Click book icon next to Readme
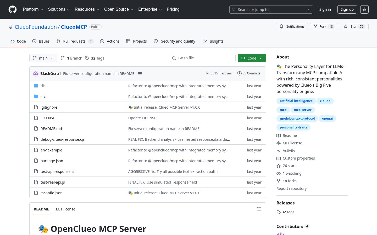The width and height of the screenshot is (377, 235). (x=279, y=136)
